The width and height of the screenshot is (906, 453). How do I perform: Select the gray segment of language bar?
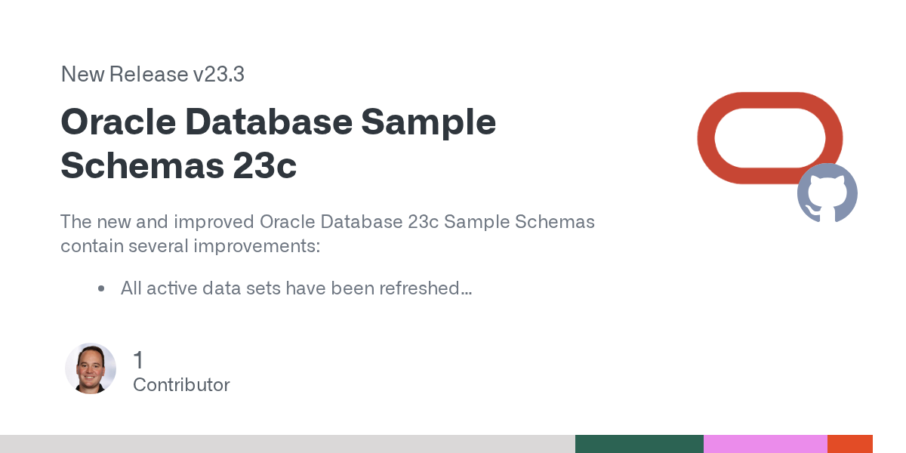pos(287,444)
